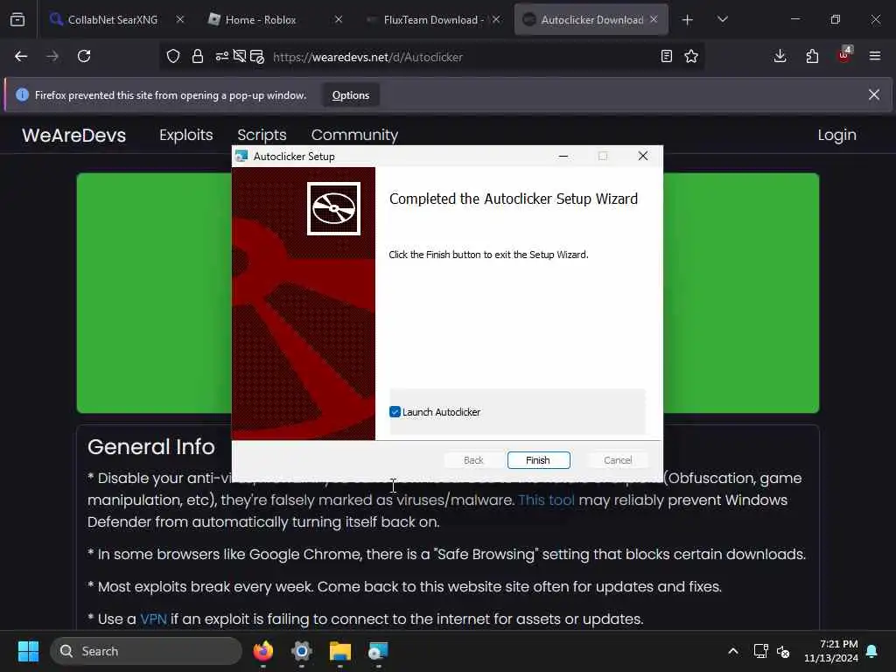Image resolution: width=896 pixels, height=672 pixels.
Task: Open a new tab with plus icon
Action: (x=688, y=20)
